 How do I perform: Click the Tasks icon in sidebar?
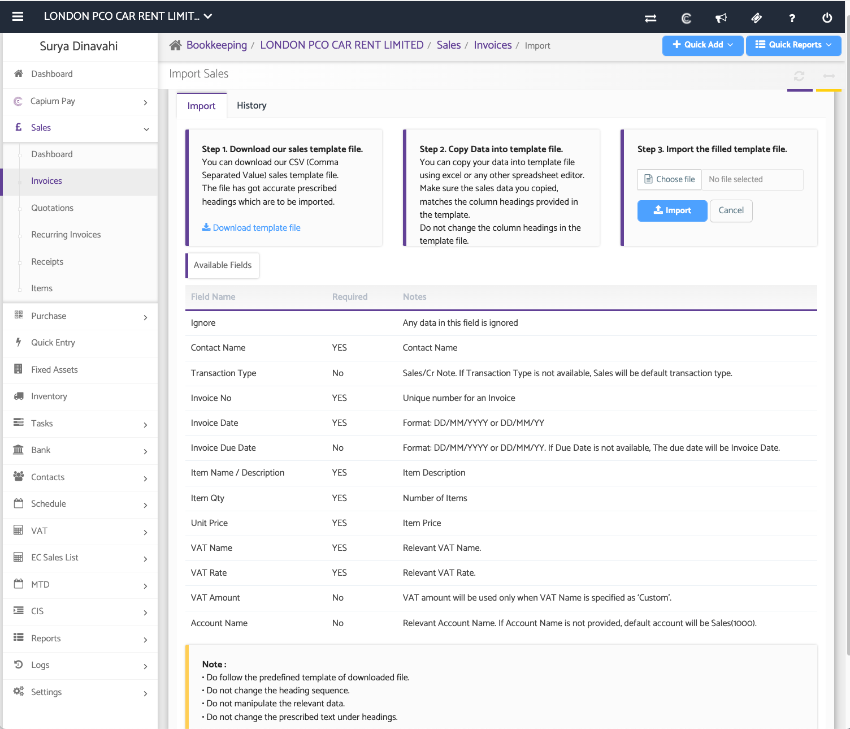click(19, 422)
